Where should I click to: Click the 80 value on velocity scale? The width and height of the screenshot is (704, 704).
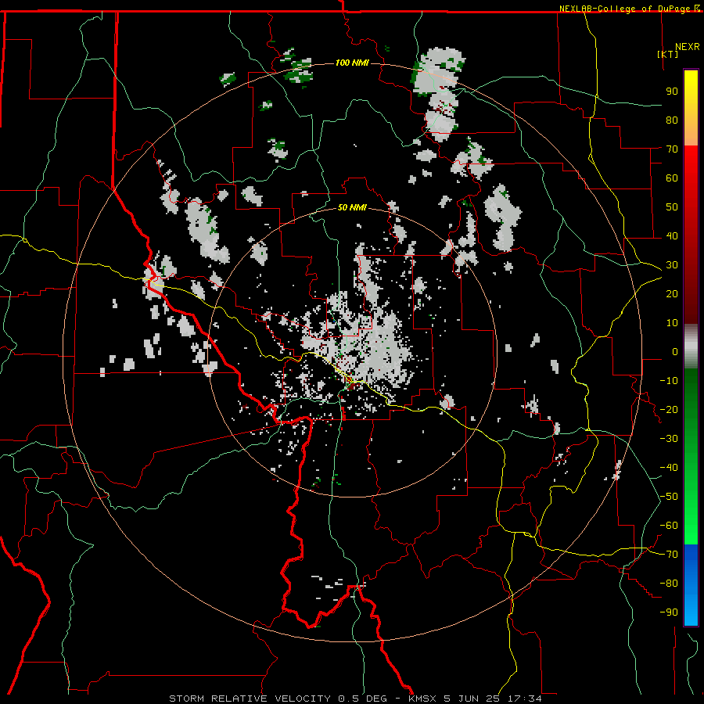[x=672, y=120]
